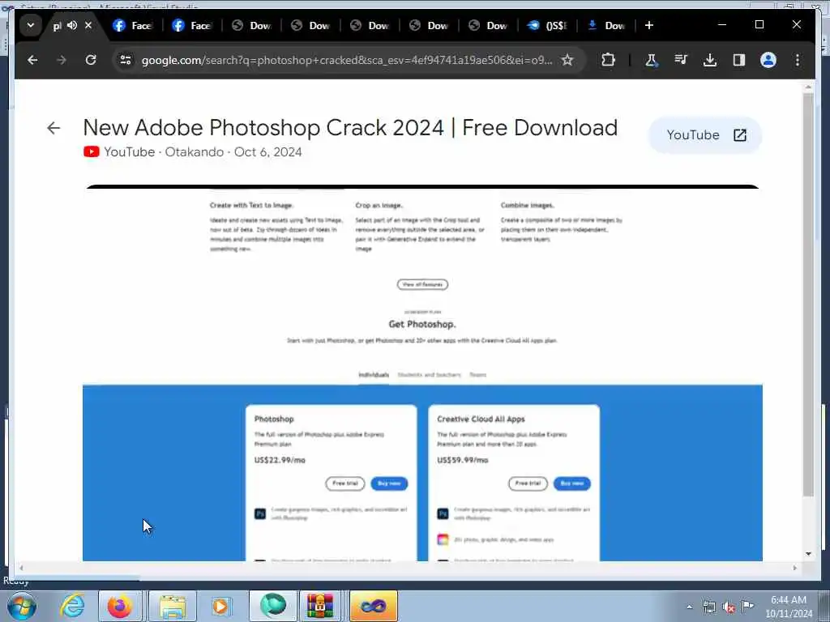
Task: Switch to the last Download tab with arrow icon
Action: 606,25
